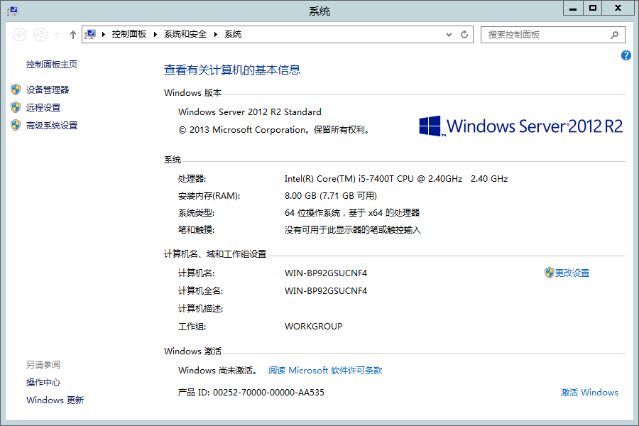The width and height of the screenshot is (639, 426).
Task: Open 阅读 Microsoft 软件许可条款 link
Action: pyautogui.click(x=325, y=371)
